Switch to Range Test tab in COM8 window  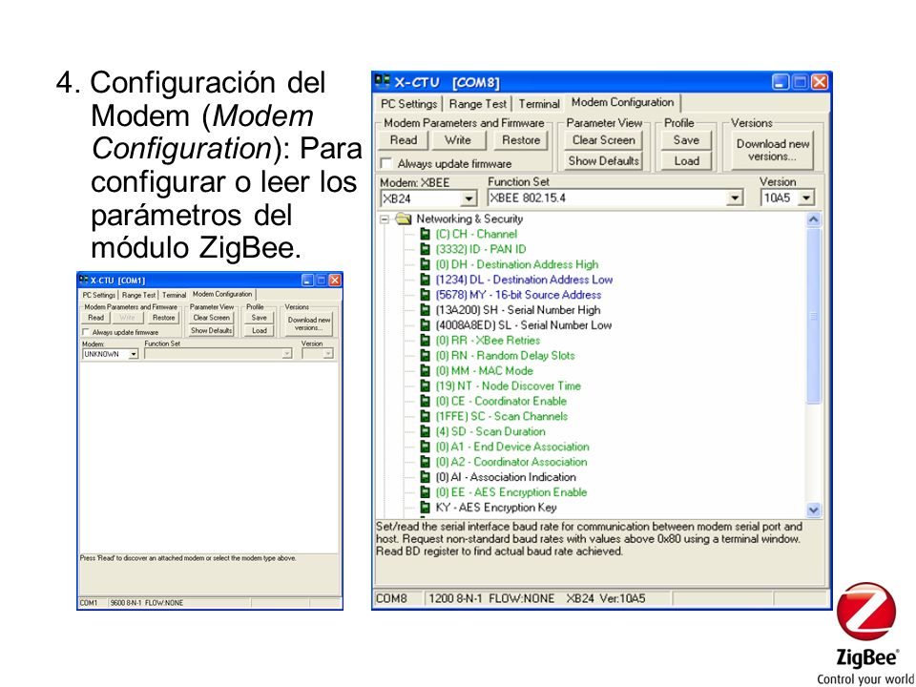tap(478, 104)
